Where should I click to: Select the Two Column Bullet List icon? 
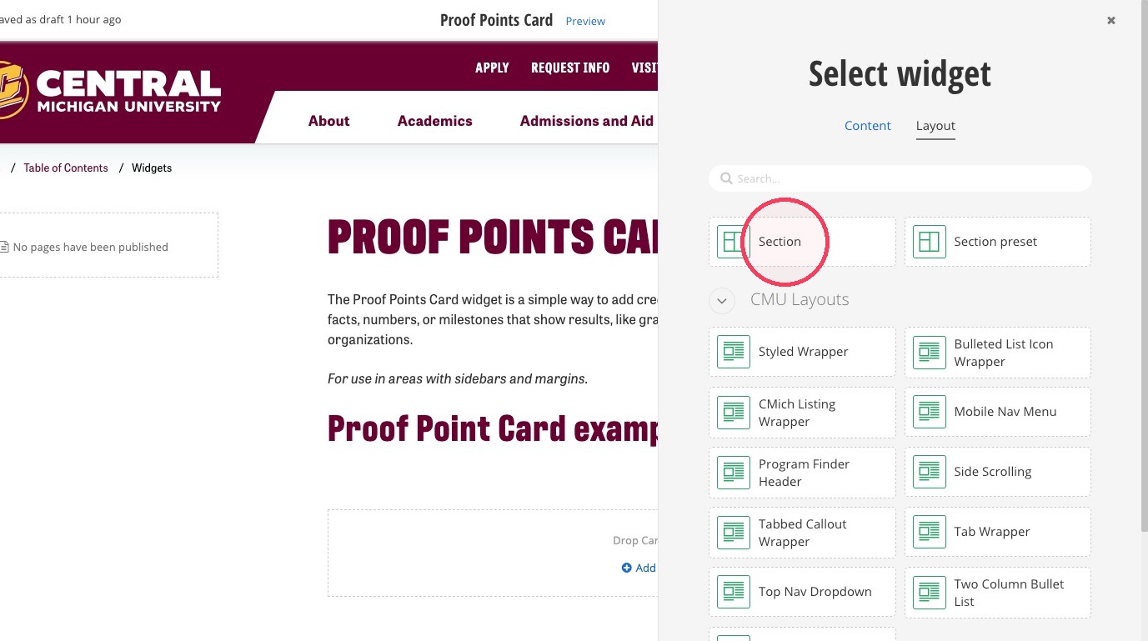point(930,592)
